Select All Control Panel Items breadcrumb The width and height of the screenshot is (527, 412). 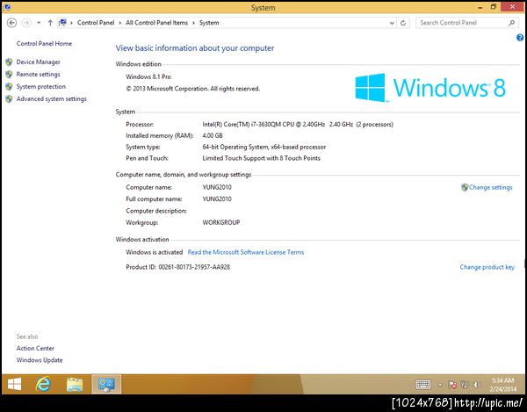(x=156, y=23)
